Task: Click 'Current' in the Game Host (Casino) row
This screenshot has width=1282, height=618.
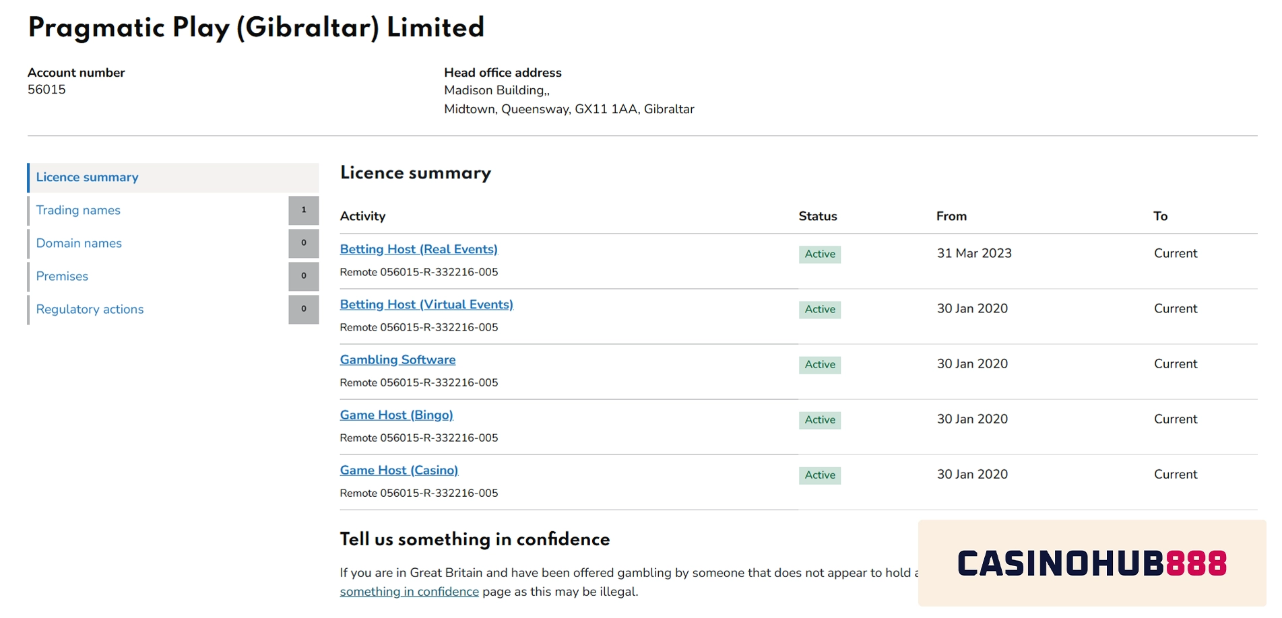Action: (1176, 474)
